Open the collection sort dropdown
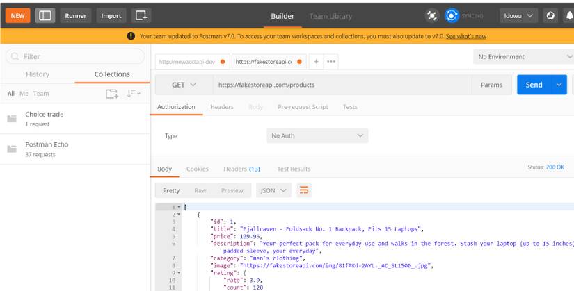574x291 pixels. 134,94
